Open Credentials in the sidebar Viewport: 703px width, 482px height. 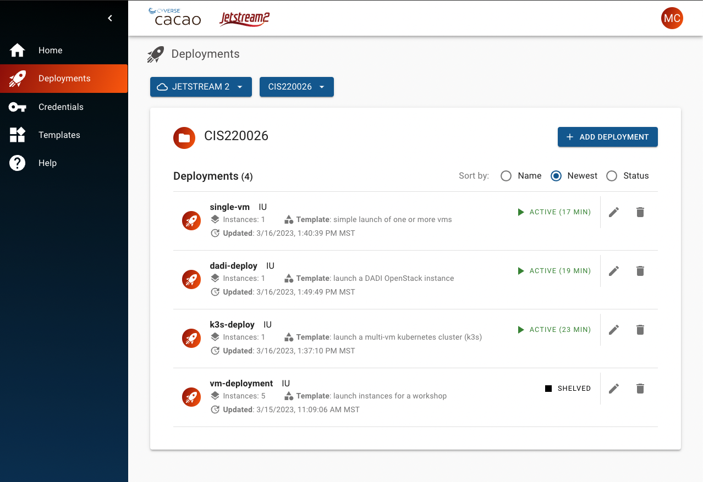[61, 107]
